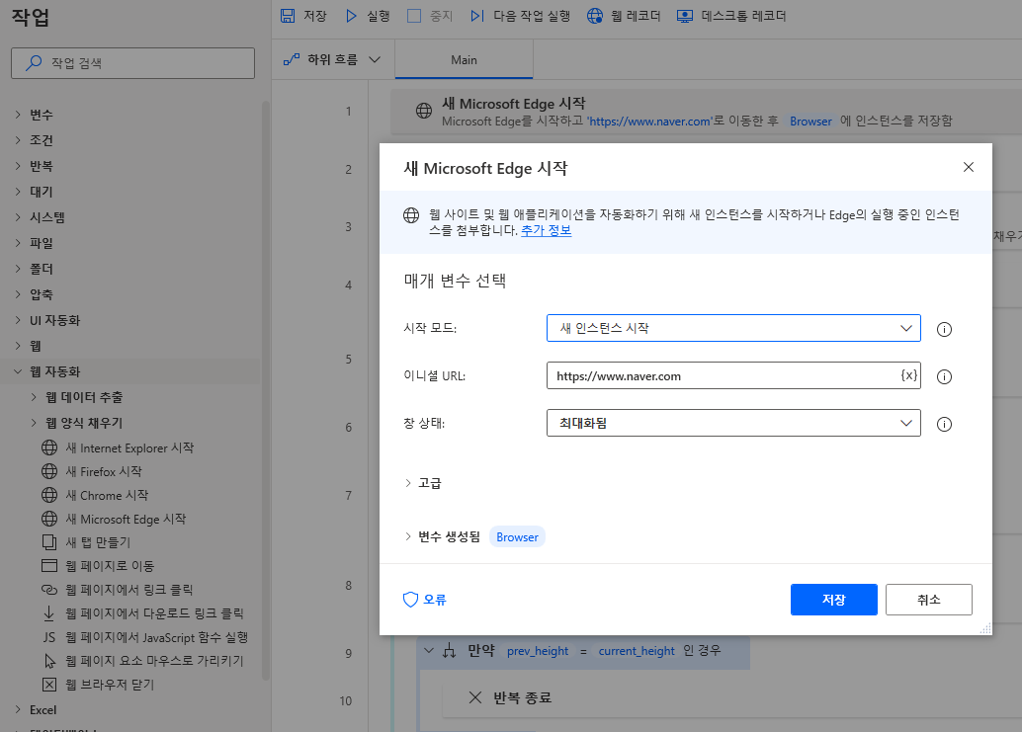Click Browser variable in step 1 description
This screenshot has height=732, width=1022.
point(810,122)
